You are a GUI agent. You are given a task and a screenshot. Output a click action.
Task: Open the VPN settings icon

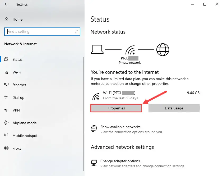coord(6,110)
